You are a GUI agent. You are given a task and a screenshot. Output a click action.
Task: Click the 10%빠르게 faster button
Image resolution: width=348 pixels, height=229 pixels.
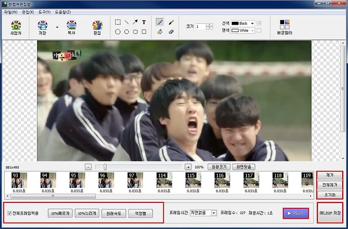(x=60, y=214)
